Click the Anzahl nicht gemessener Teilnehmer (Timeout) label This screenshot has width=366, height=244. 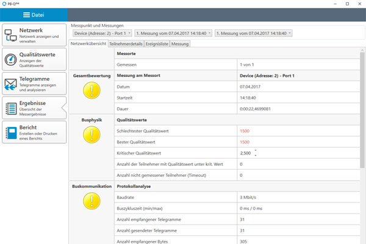coord(161,175)
